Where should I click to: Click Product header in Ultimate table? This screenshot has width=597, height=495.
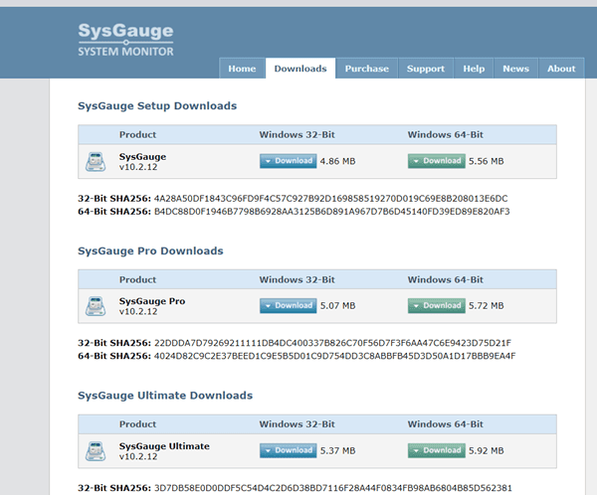(138, 424)
